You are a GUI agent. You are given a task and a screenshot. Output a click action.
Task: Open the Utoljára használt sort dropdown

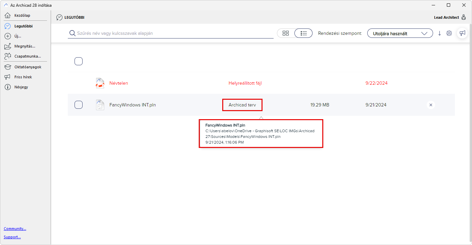click(x=400, y=33)
